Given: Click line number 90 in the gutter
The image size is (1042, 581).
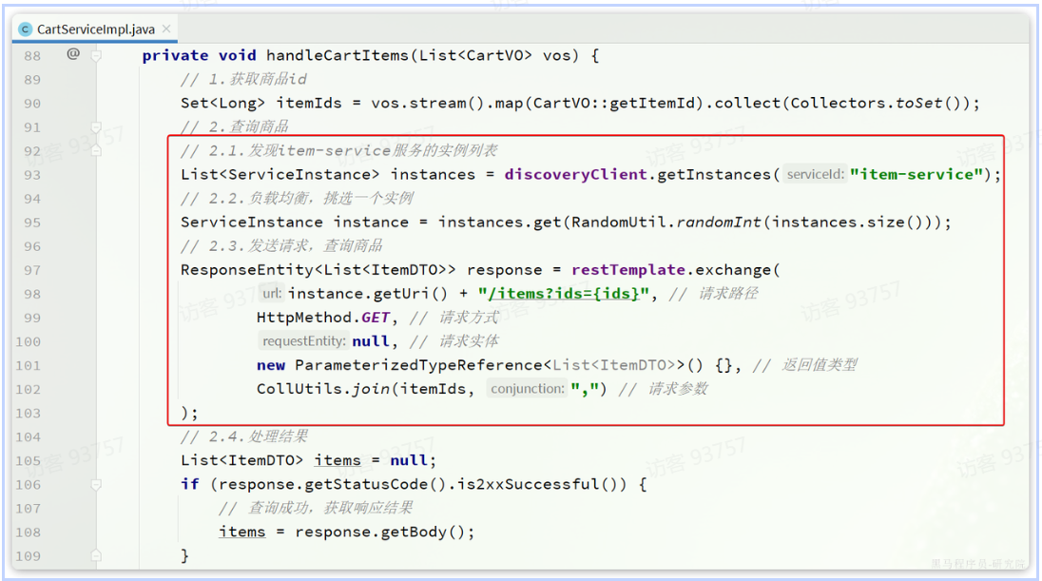Looking at the screenshot, I should (32, 104).
